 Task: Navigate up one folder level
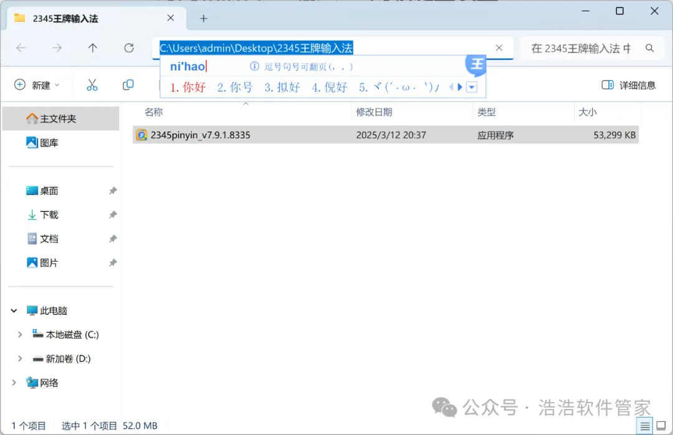point(93,47)
